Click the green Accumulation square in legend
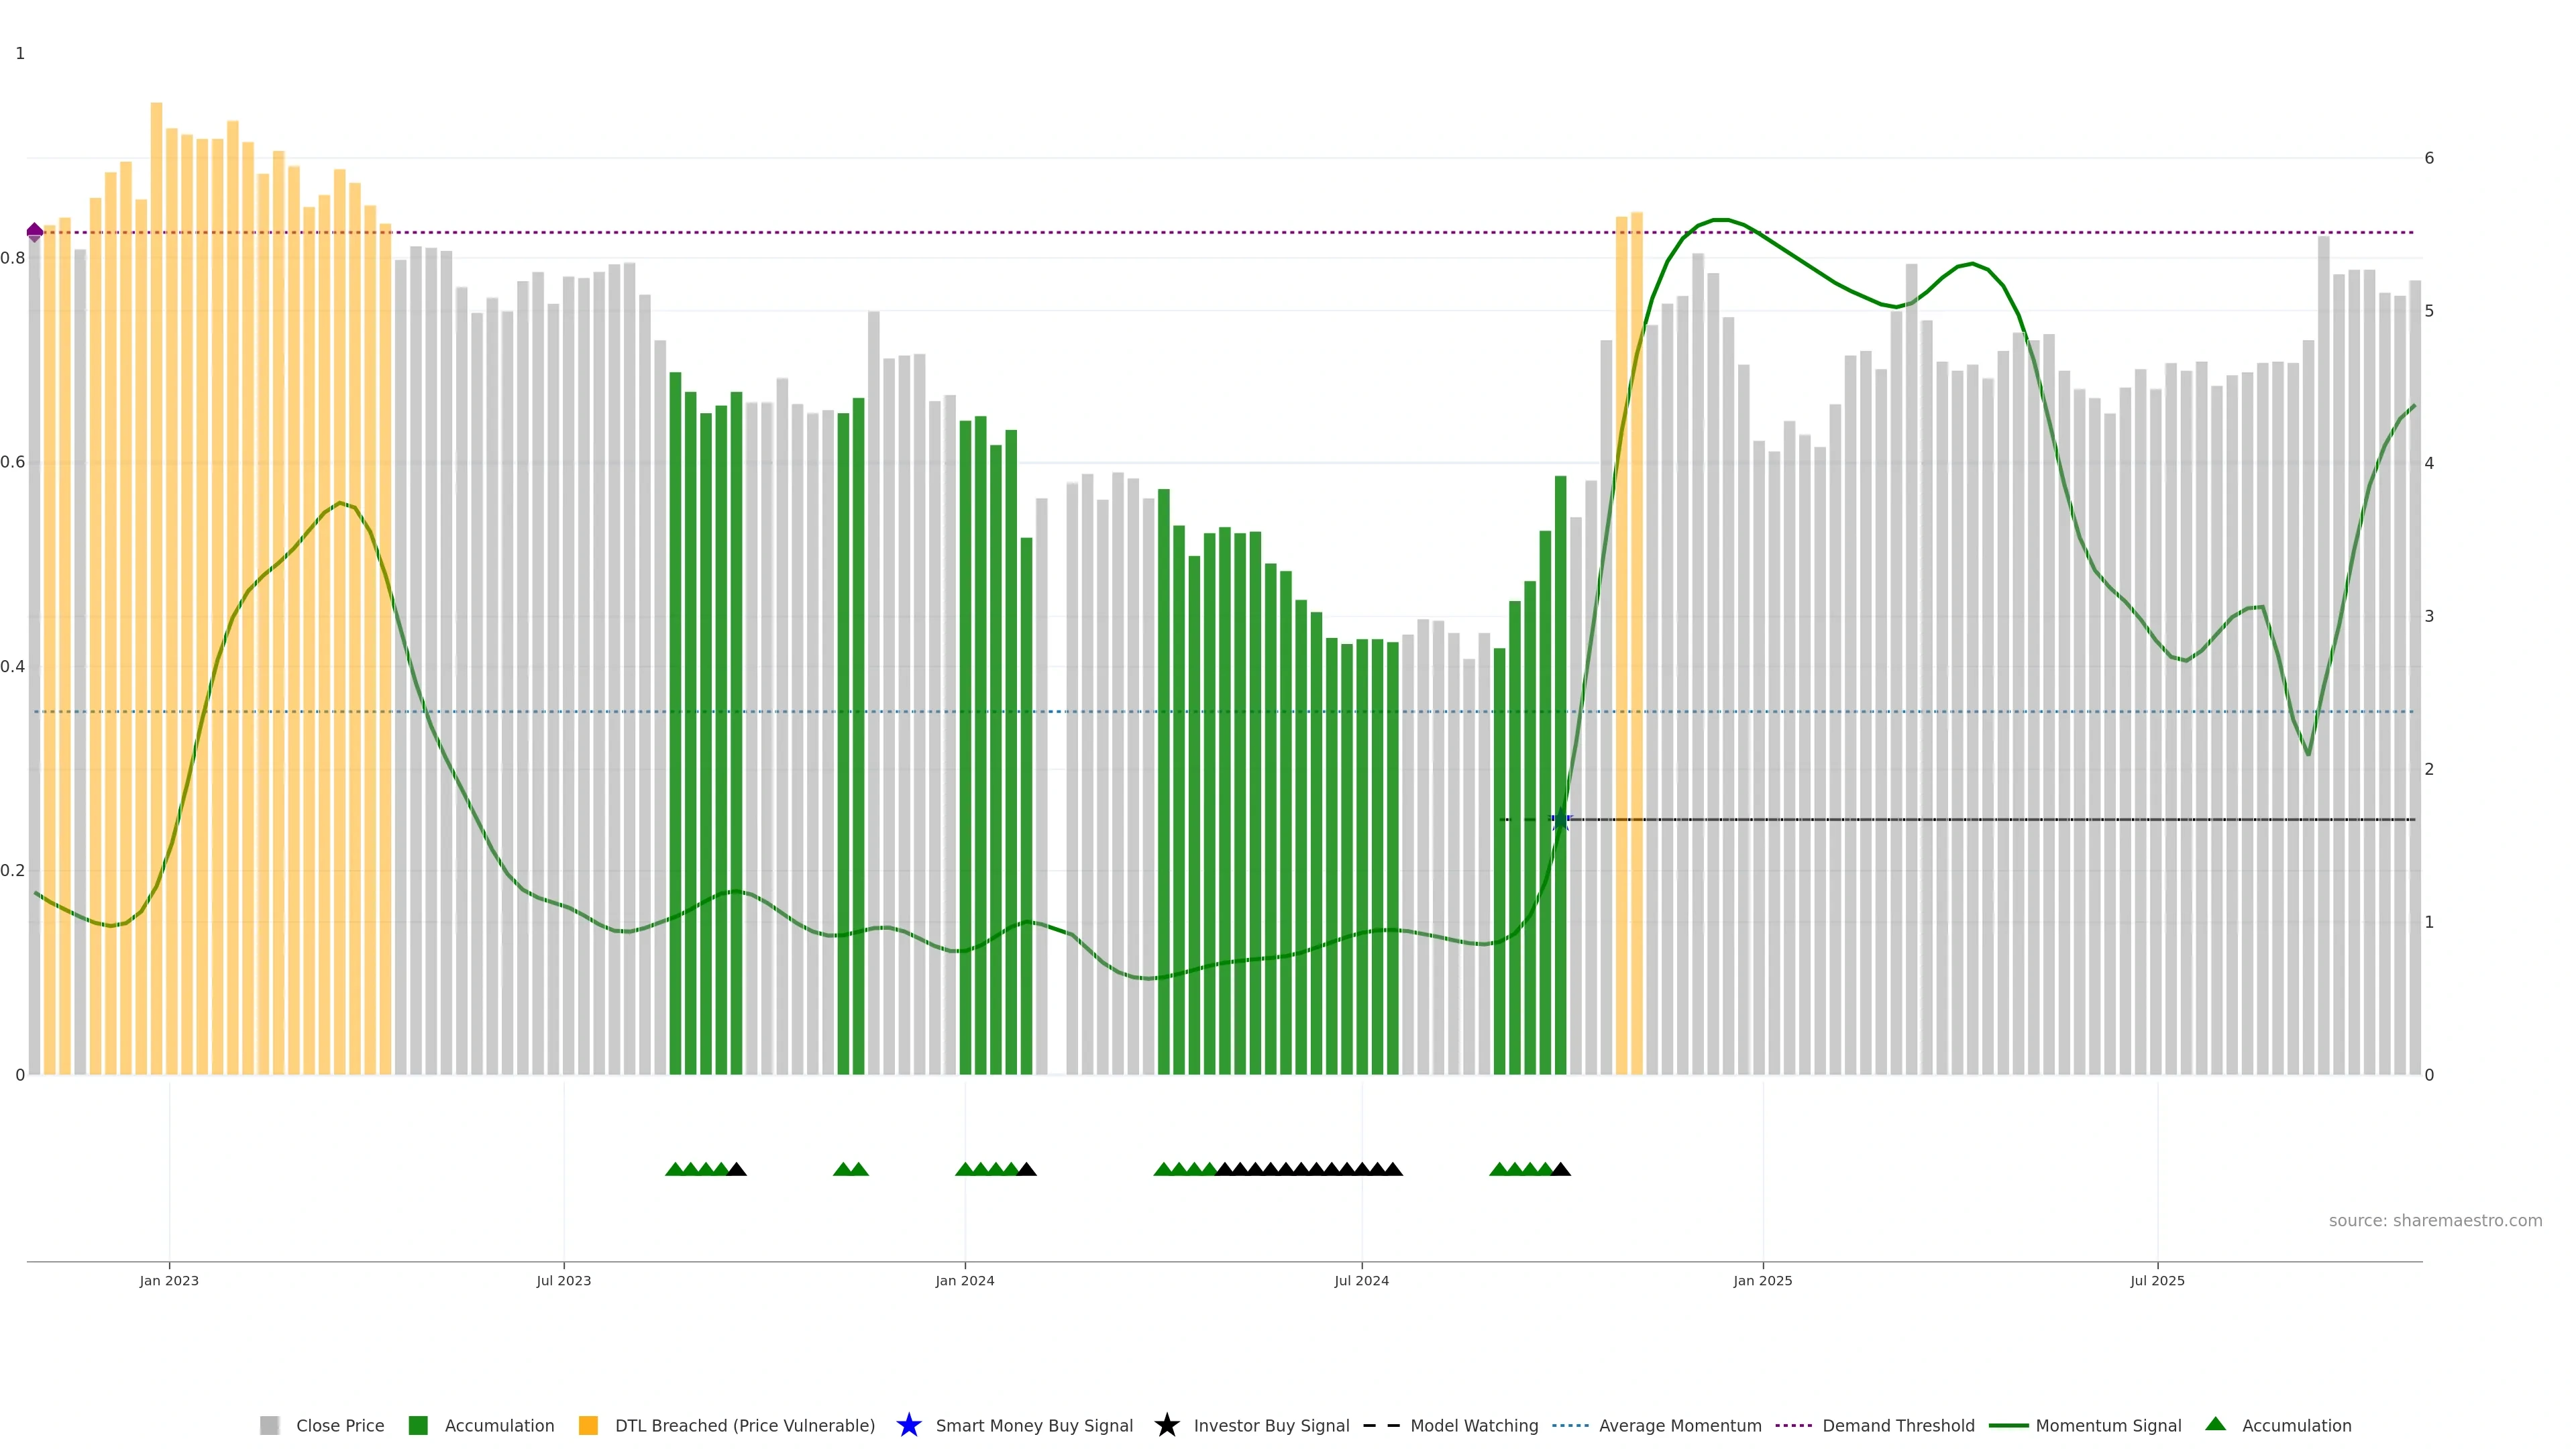The image size is (2576, 1449). (418, 1425)
